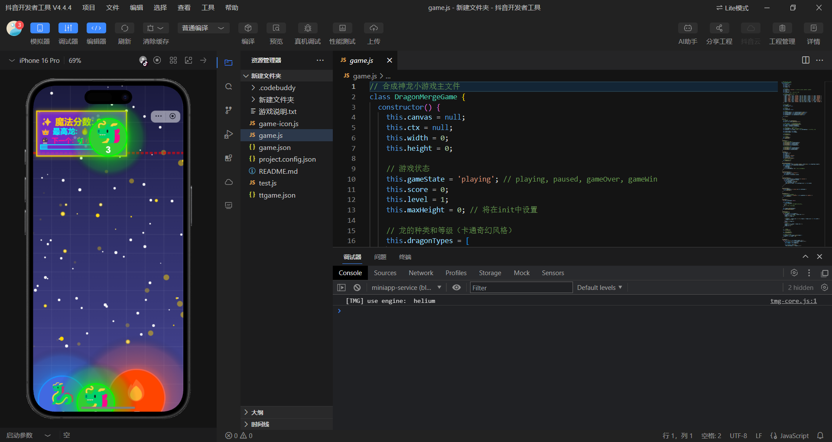Open the AI助手 assistant
The height and width of the screenshot is (442, 832).
(688, 28)
